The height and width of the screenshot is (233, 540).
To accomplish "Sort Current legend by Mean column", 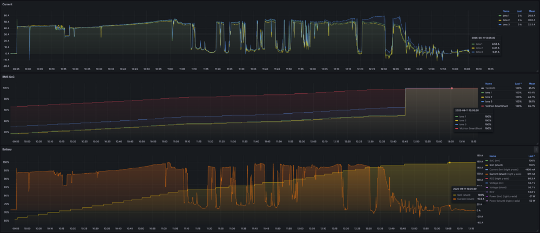I will click(x=532, y=11).
